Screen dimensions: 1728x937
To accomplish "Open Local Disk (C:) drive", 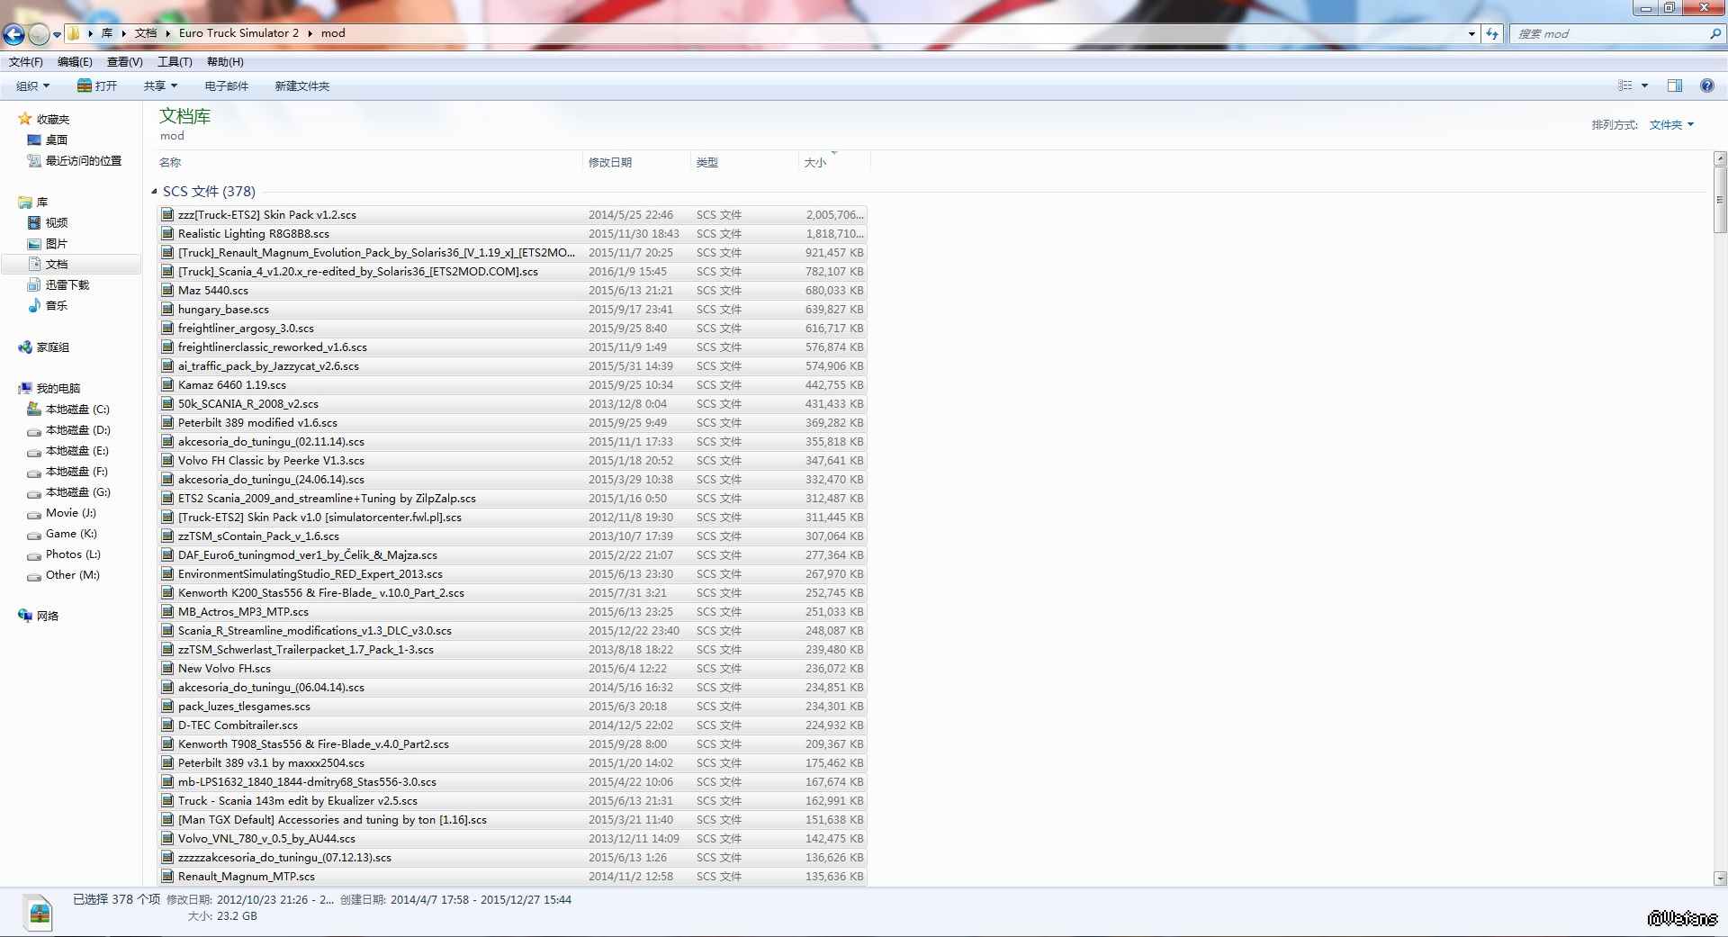I will click(76, 409).
